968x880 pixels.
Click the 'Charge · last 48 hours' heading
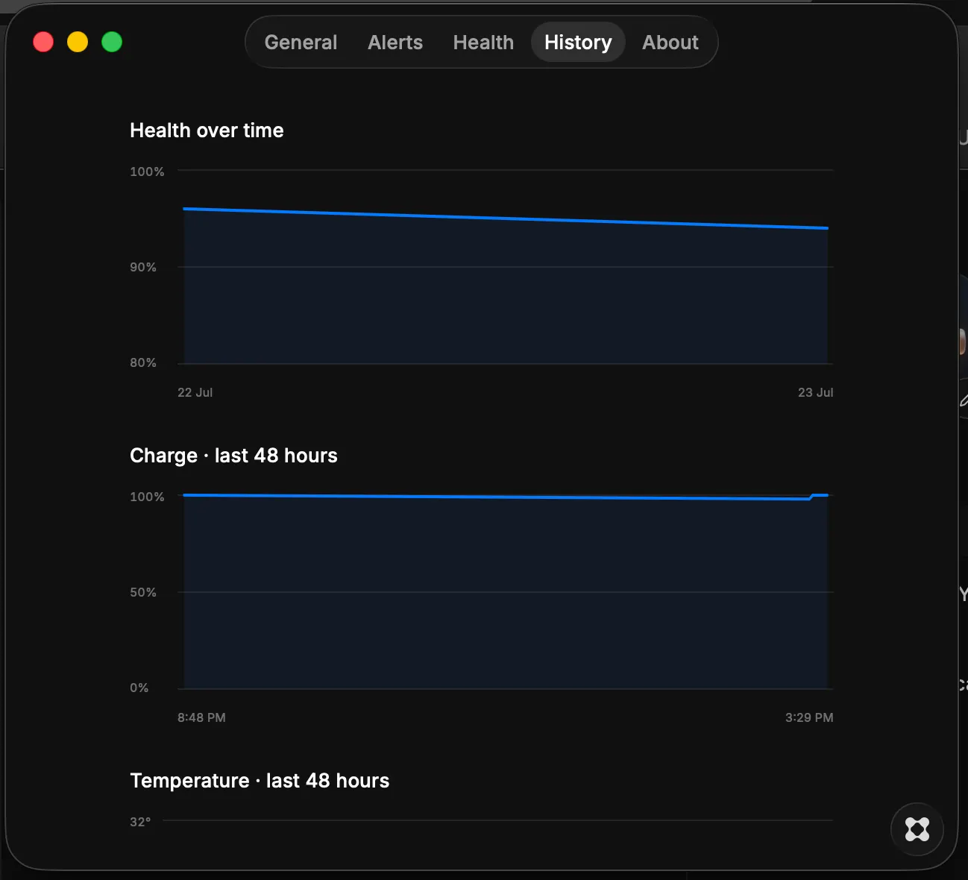233,456
